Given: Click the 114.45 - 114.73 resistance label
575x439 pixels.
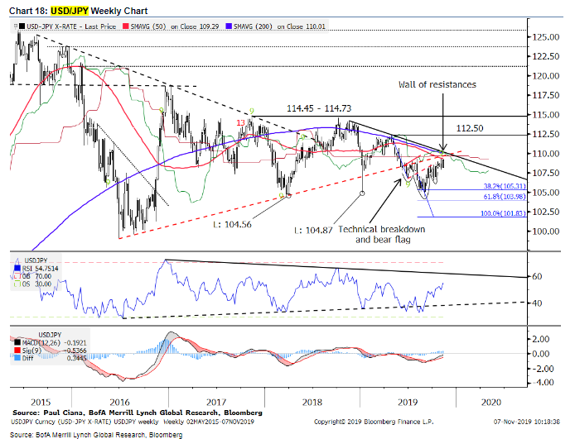Looking at the screenshot, I should (x=317, y=108).
